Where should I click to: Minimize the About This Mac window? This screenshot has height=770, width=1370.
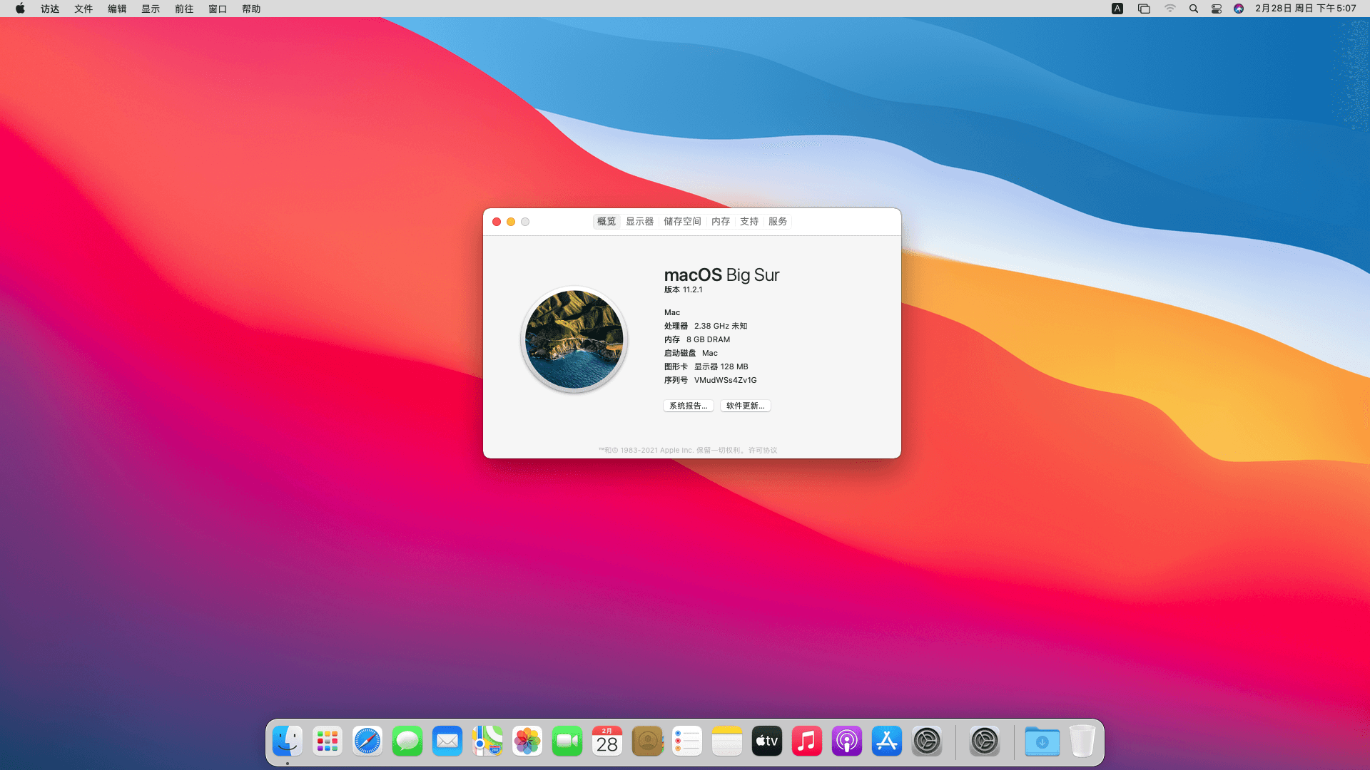(511, 222)
